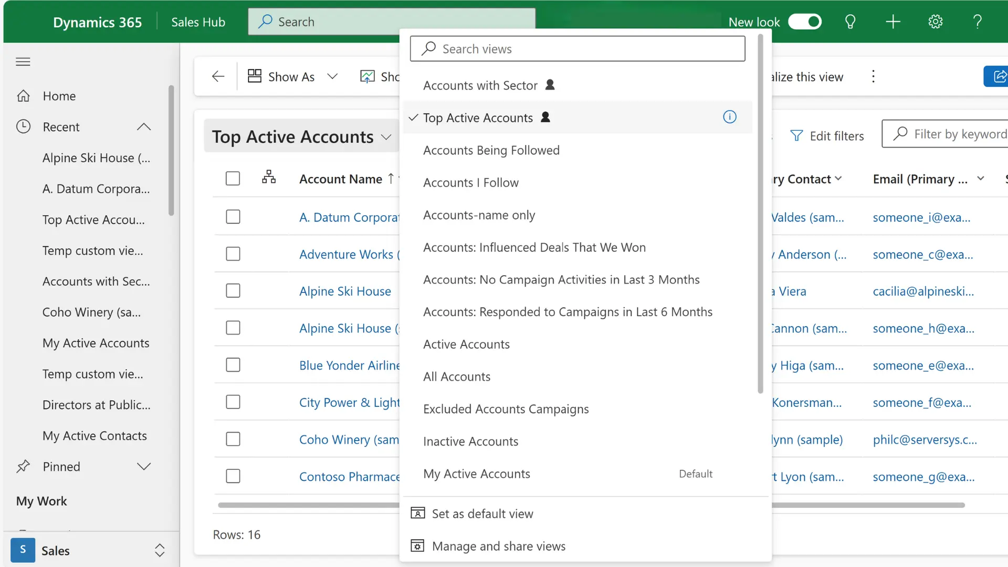This screenshot has width=1008, height=567.
Task: Click the share view icon top right
Action: pos(1000,76)
